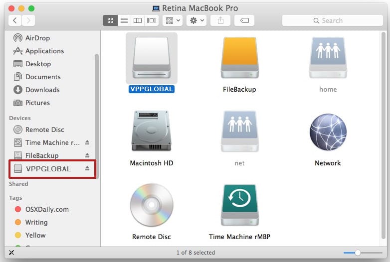Screen dimensions: 390x262
Task: Switch to list view
Action: pyautogui.click(x=124, y=20)
